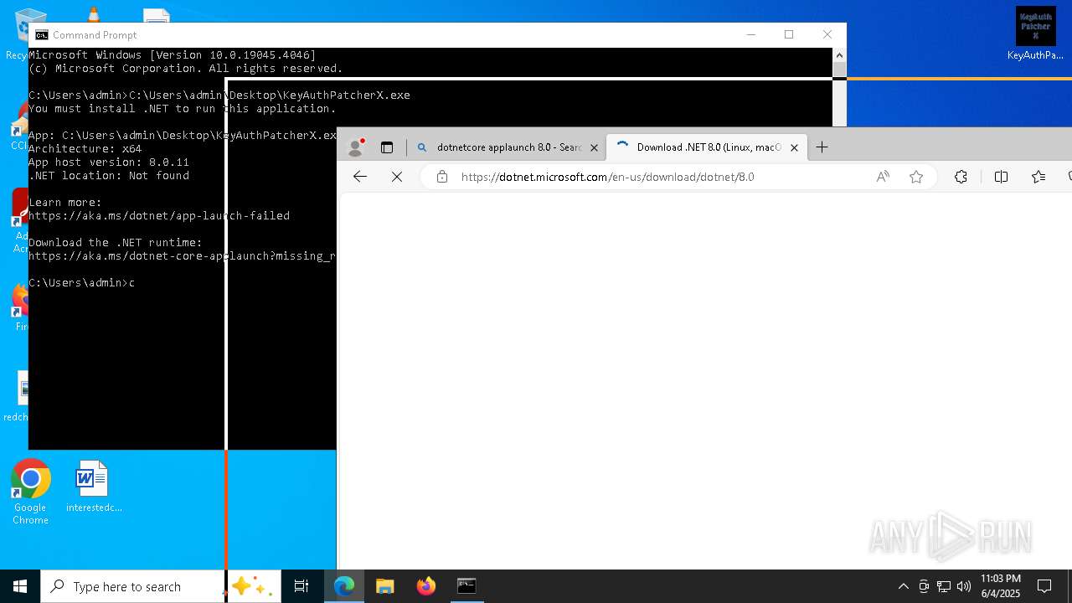Open Edge Favorites list icon
This screenshot has width=1072, height=603.
1038,177
